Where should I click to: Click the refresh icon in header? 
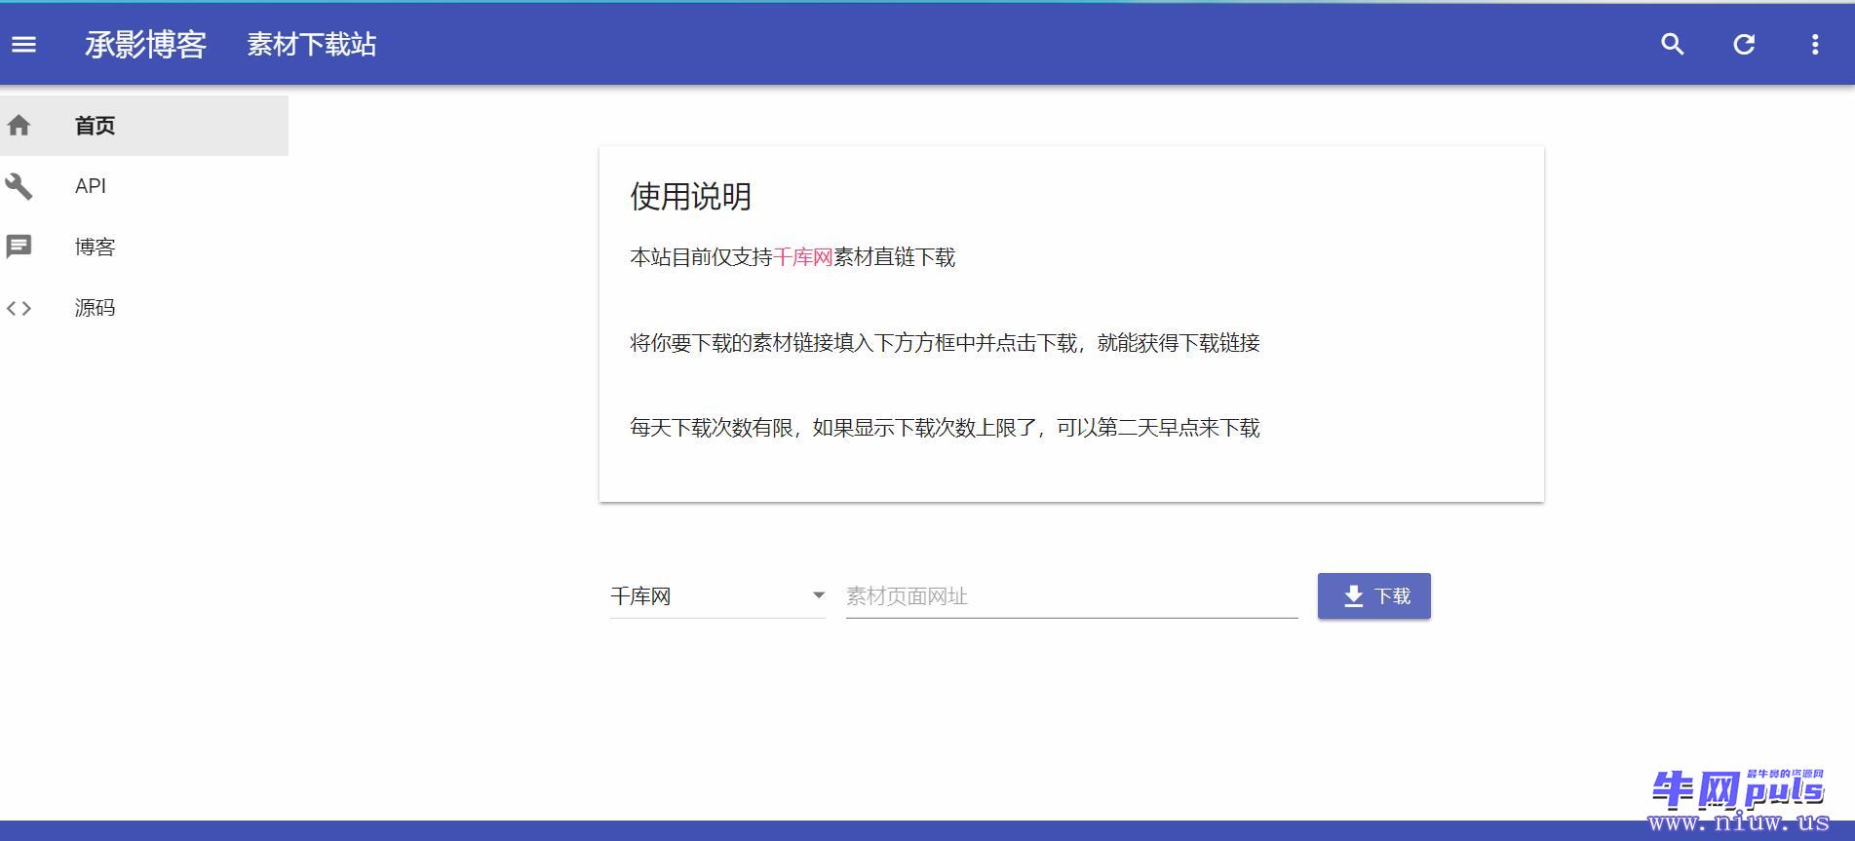pyautogui.click(x=1744, y=45)
